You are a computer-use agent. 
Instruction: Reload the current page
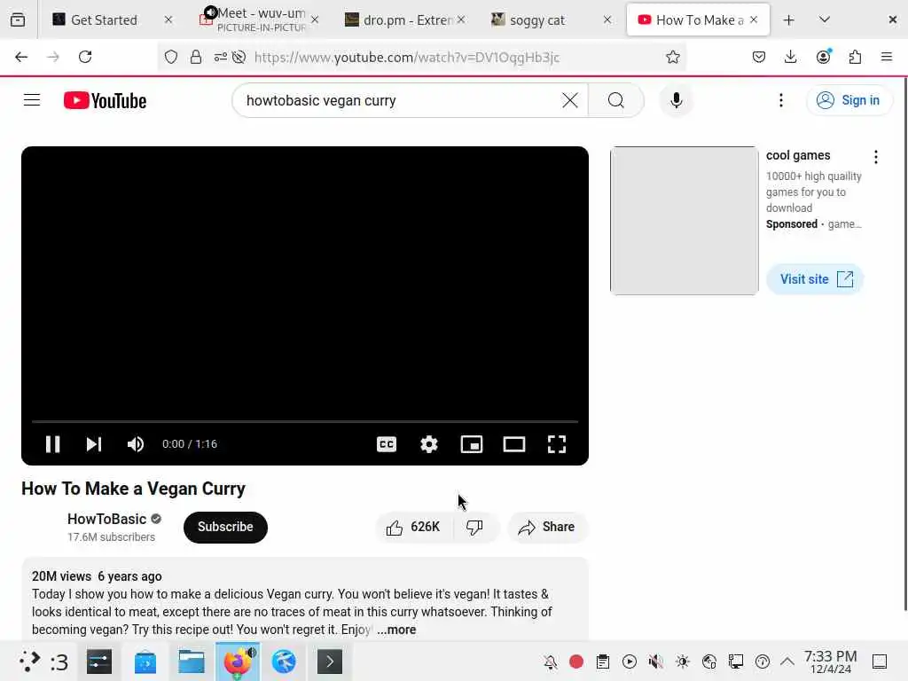point(85,57)
